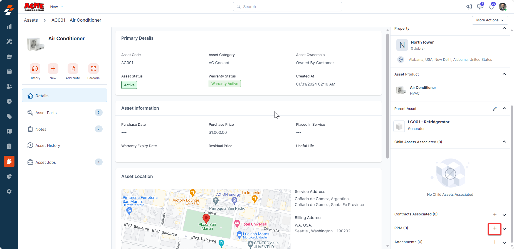Image resolution: width=514 pixels, height=249 pixels.
Task: Open the chat messages icon
Action: tap(480, 7)
